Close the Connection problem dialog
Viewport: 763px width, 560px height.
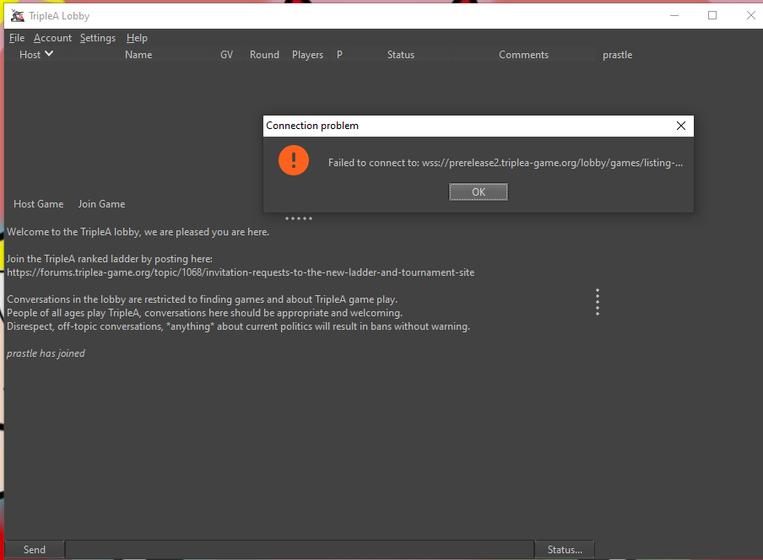coord(681,126)
